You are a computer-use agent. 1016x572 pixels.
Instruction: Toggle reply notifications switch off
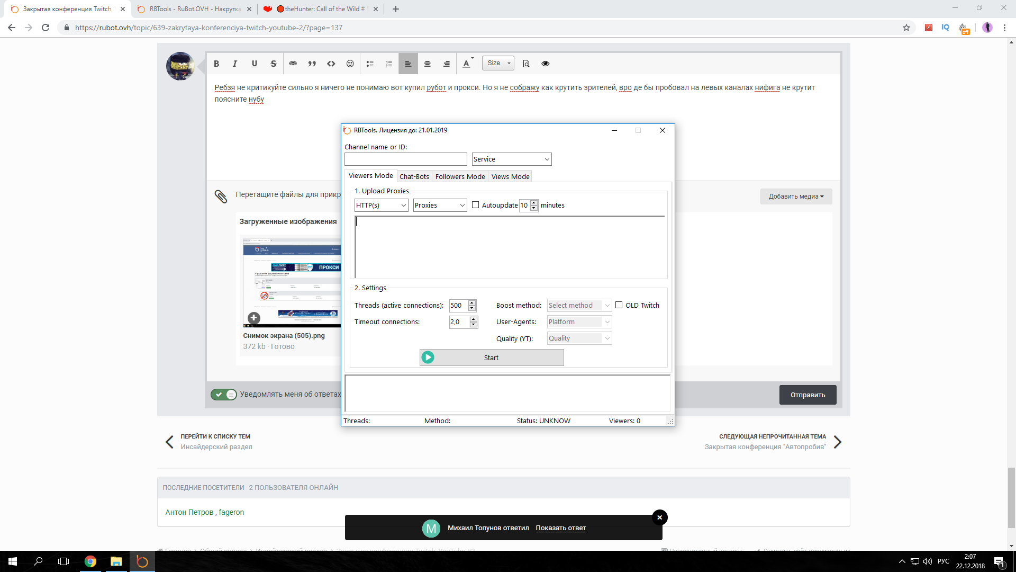coord(223,394)
